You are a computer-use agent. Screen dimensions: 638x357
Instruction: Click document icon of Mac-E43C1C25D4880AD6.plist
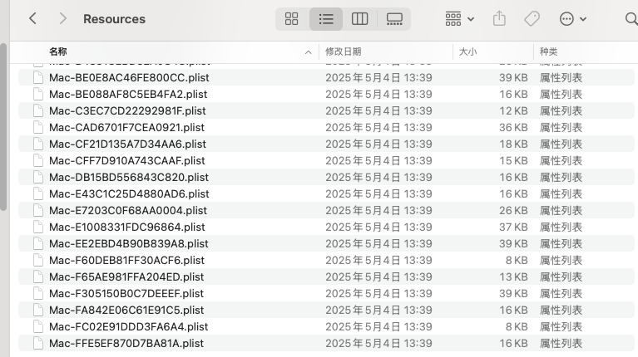(38, 194)
